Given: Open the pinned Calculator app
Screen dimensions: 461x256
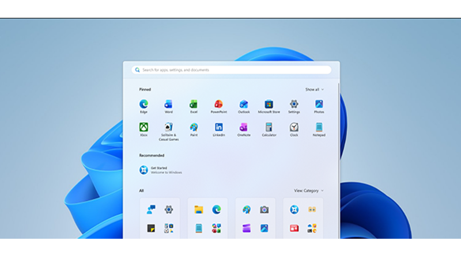Looking at the screenshot, I should pyautogui.click(x=269, y=129).
